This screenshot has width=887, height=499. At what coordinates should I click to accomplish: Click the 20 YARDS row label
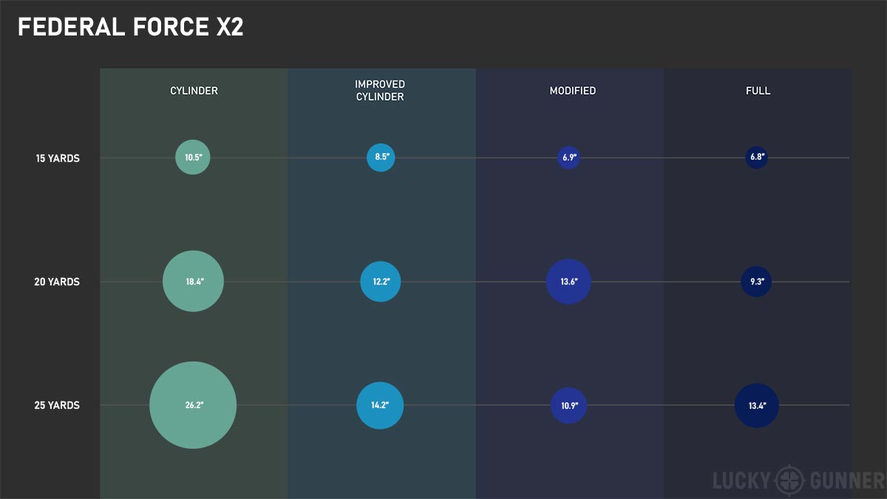pos(57,282)
